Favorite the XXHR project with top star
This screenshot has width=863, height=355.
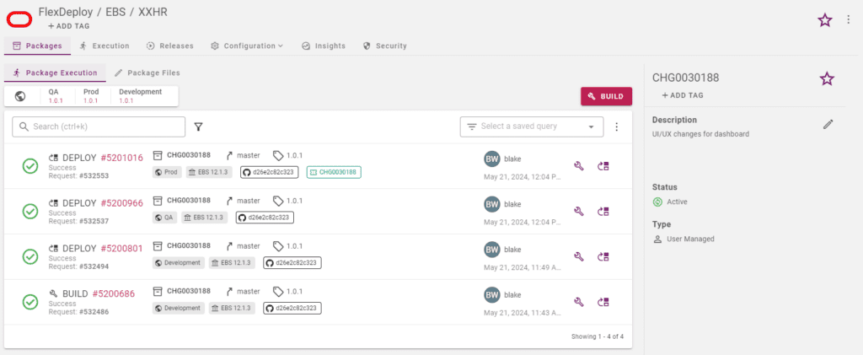pos(824,20)
